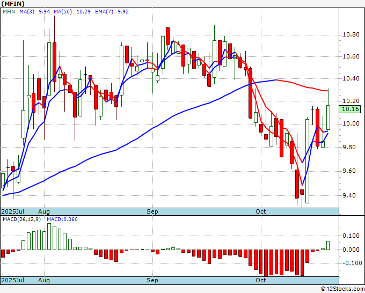Click the MACD:0.060 value label
The height and width of the screenshot is (293, 365).
pos(62,219)
